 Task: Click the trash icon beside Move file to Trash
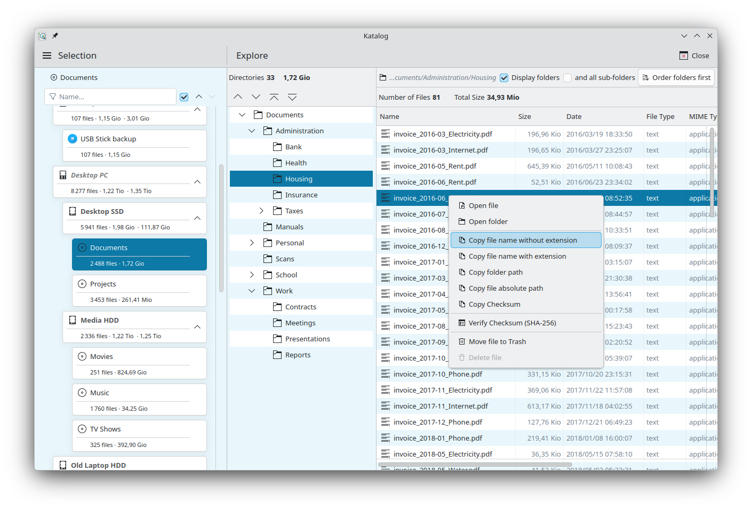(x=462, y=341)
